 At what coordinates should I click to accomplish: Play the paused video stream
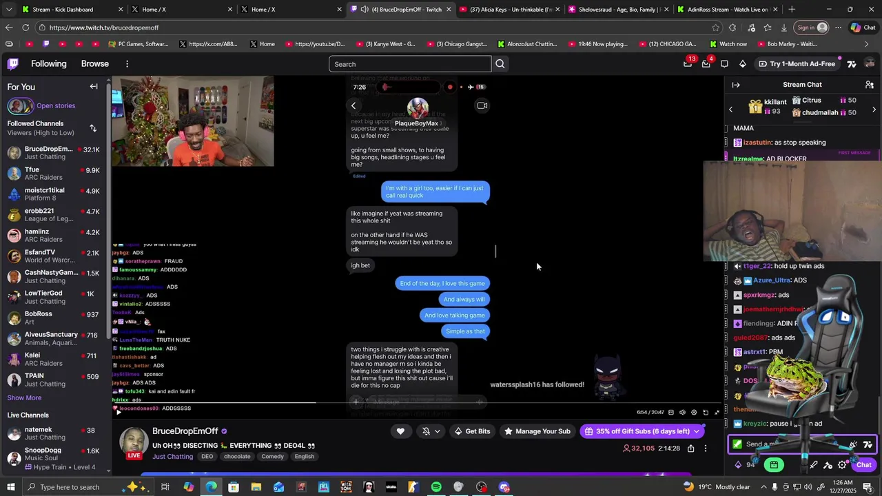tap(119, 413)
